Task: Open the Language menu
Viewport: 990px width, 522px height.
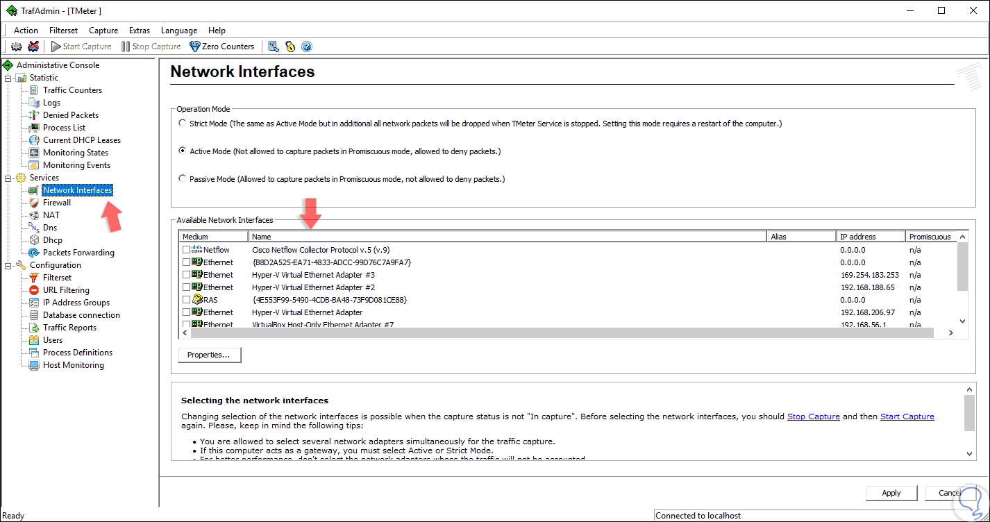Action: click(179, 31)
